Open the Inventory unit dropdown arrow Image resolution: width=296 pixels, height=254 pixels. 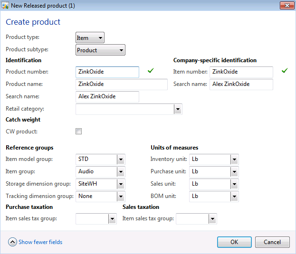(234, 160)
